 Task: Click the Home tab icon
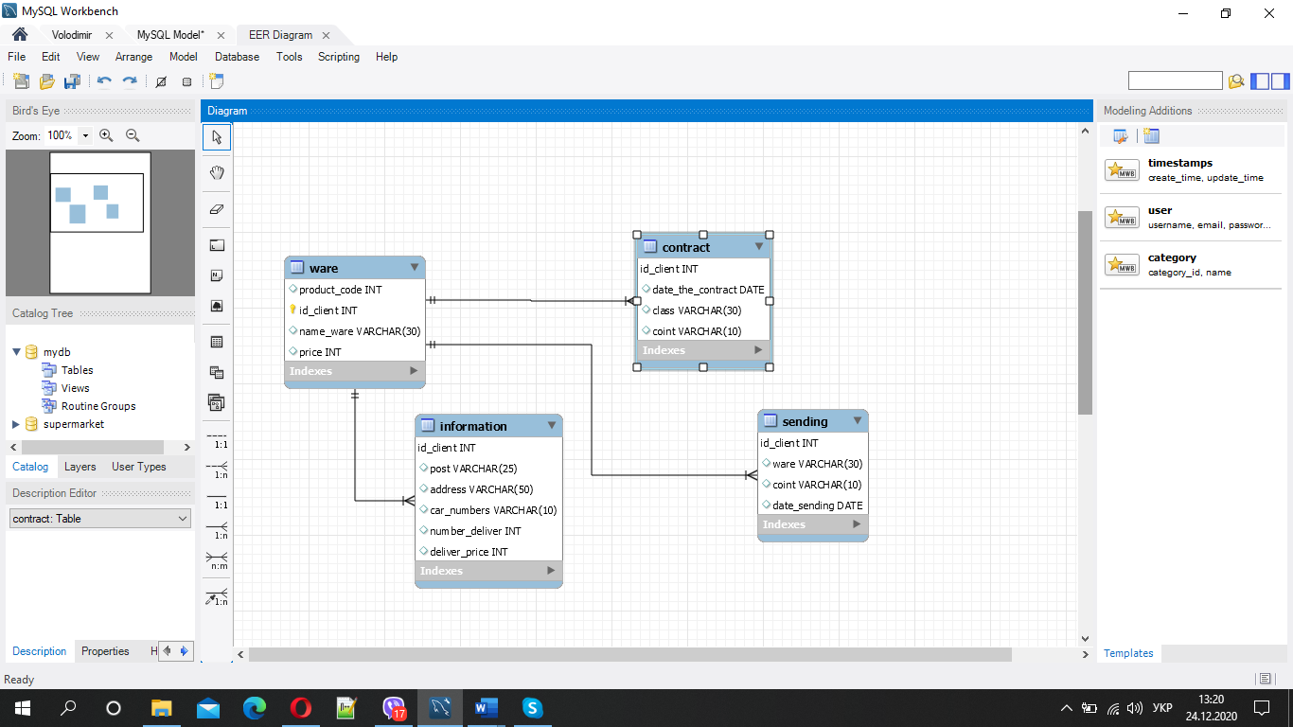point(20,35)
